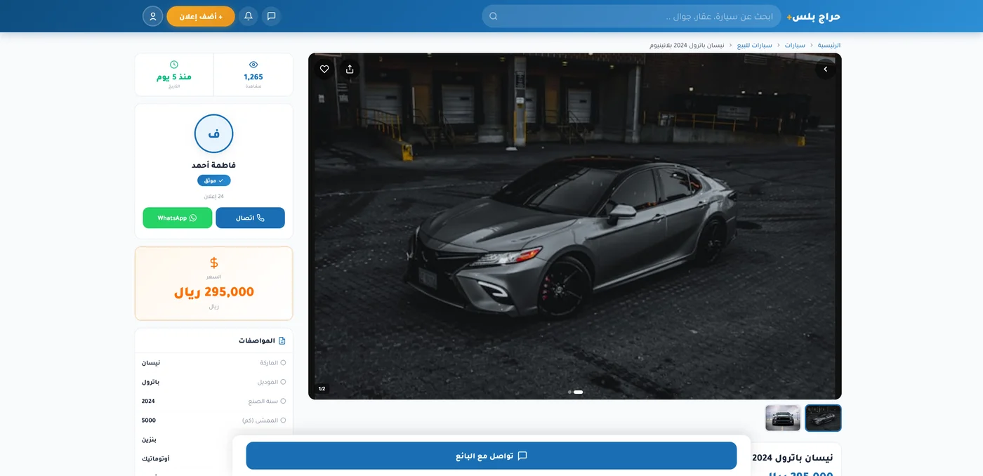
Task: Click the 5000 mileage value
Action: [x=149, y=421]
